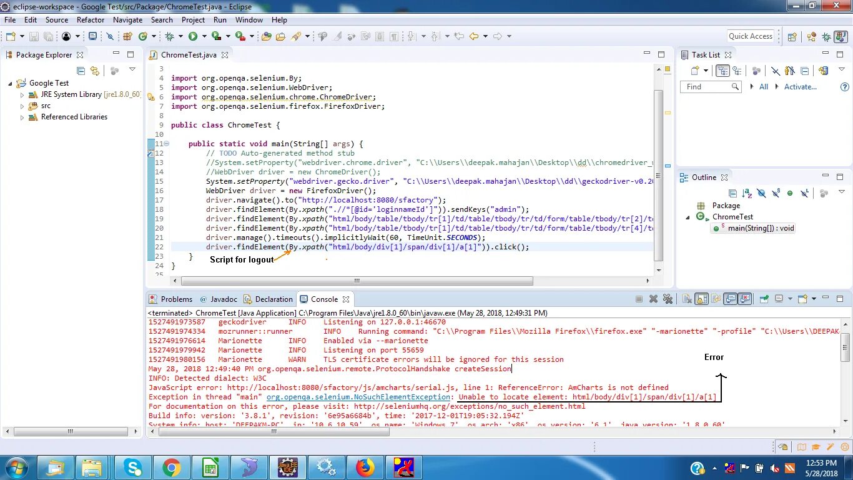Toggle Link with Editor in Package Explorer
Screen dimensions: 853x480
94,71
